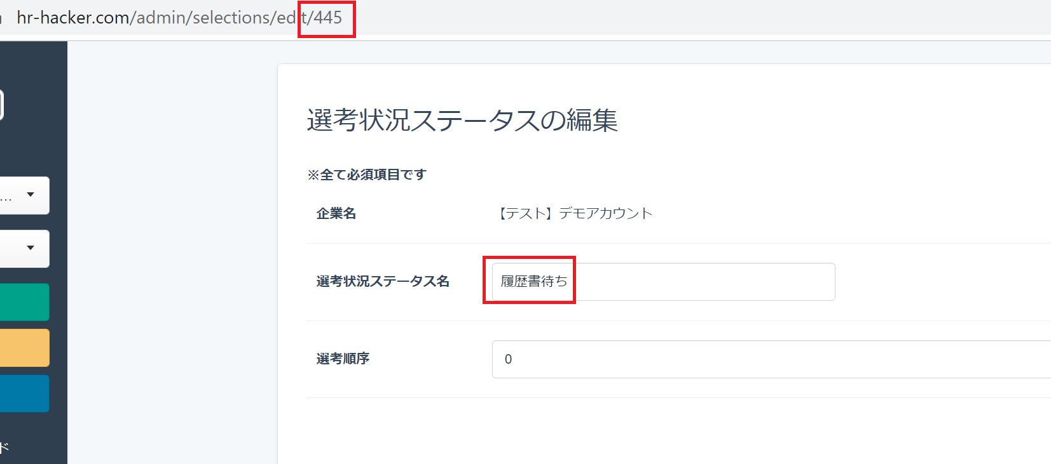This screenshot has width=1051, height=464.
Task: Click the ※全て必須項目です notice
Action: click(x=367, y=175)
